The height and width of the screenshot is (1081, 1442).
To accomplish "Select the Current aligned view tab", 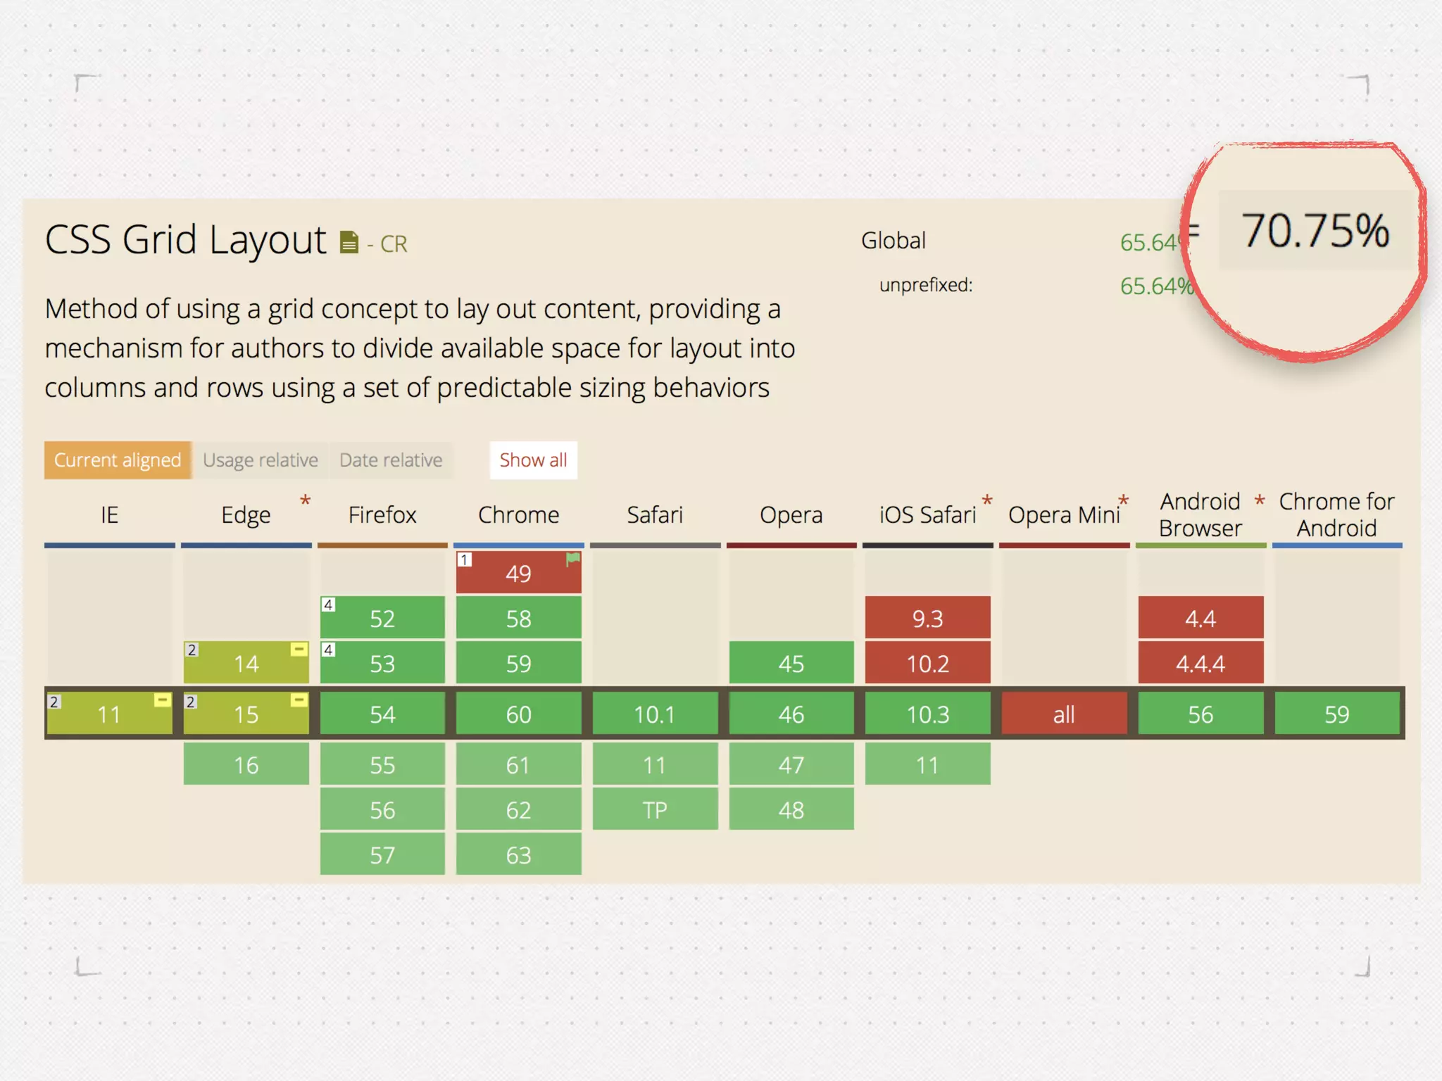I will [x=118, y=460].
